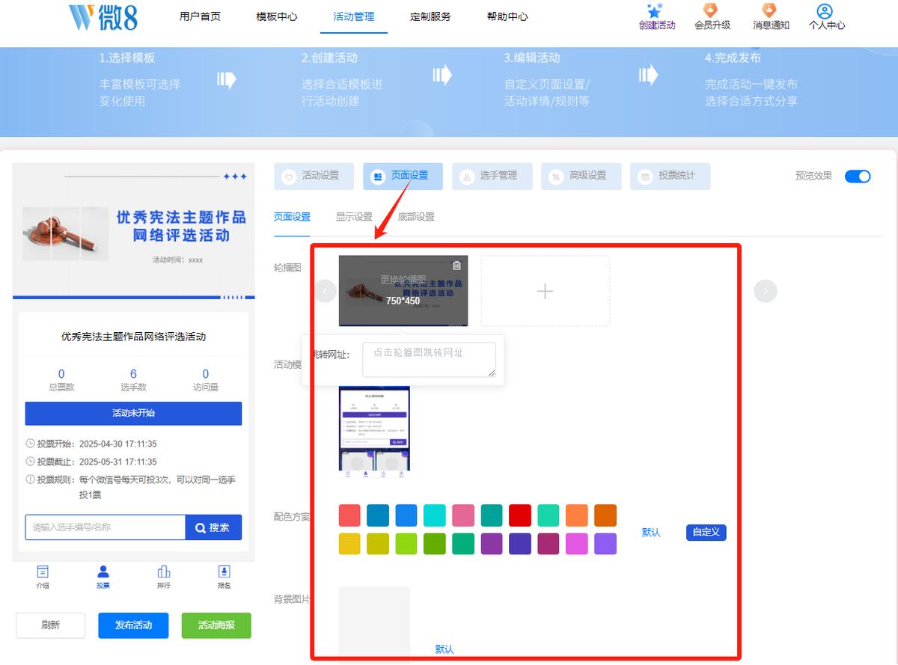
Task: Pick the magenta color swatch
Action: [577, 544]
